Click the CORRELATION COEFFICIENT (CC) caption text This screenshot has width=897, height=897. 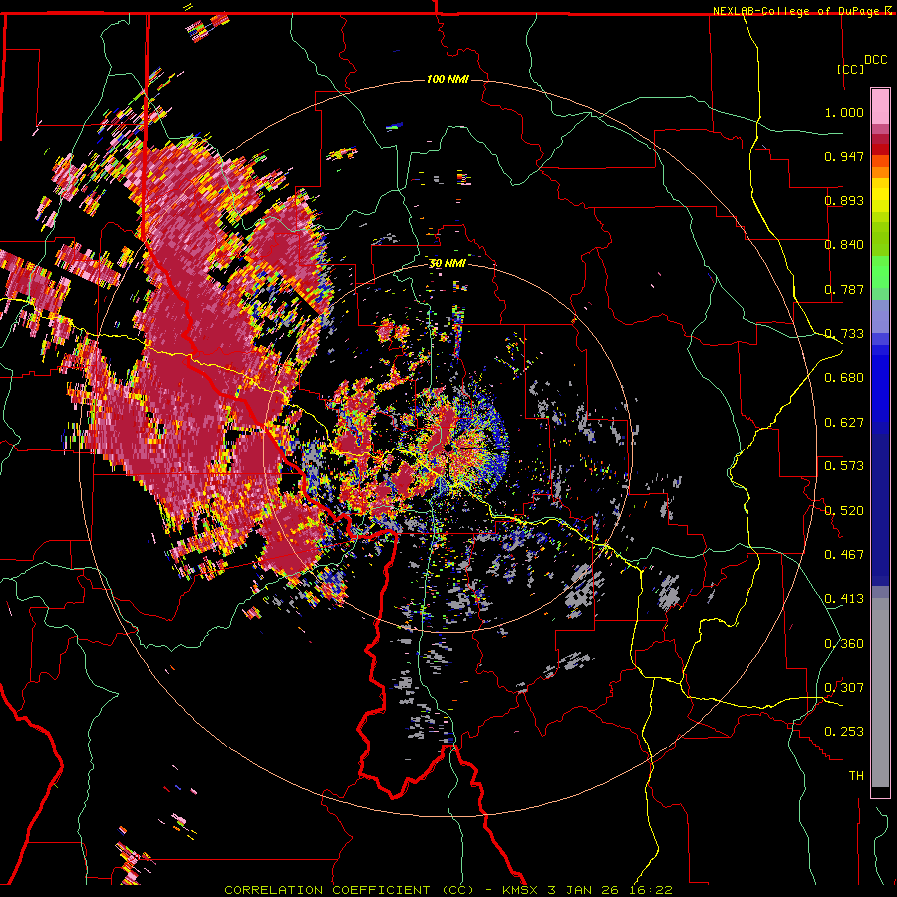[x=350, y=890]
